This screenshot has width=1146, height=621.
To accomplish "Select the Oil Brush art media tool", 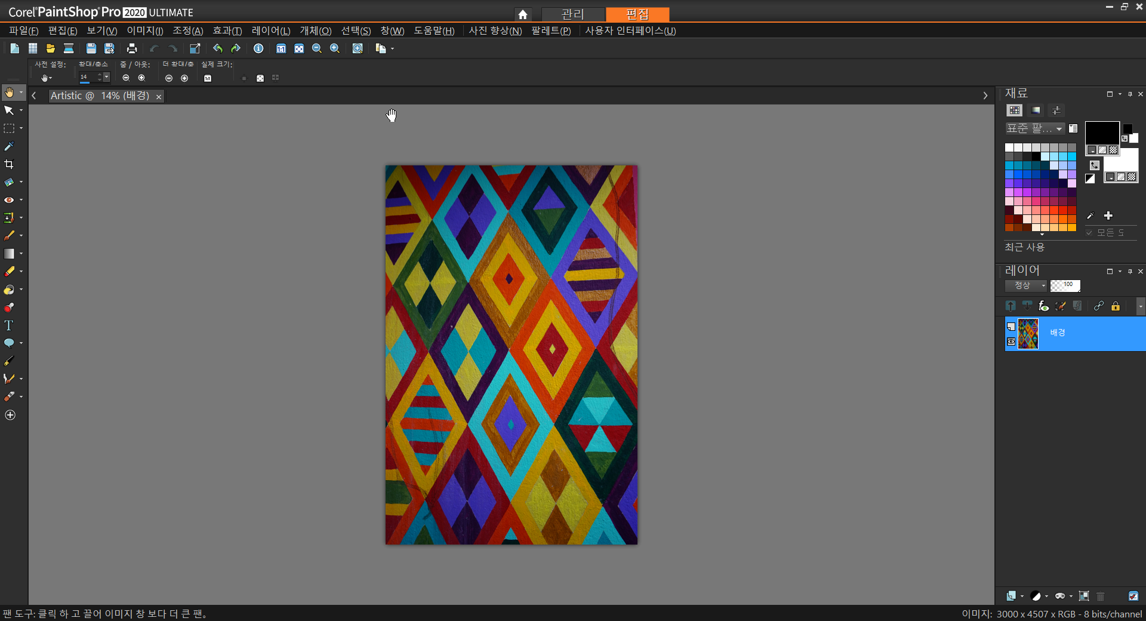I will click(x=9, y=397).
